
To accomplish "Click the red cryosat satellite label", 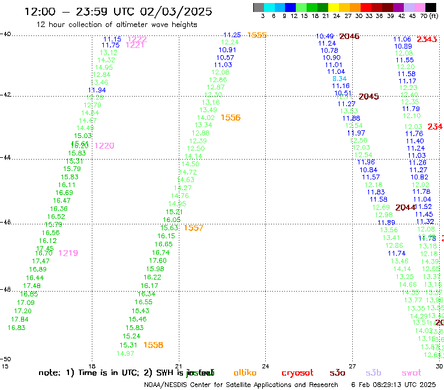I will tap(298, 373).
